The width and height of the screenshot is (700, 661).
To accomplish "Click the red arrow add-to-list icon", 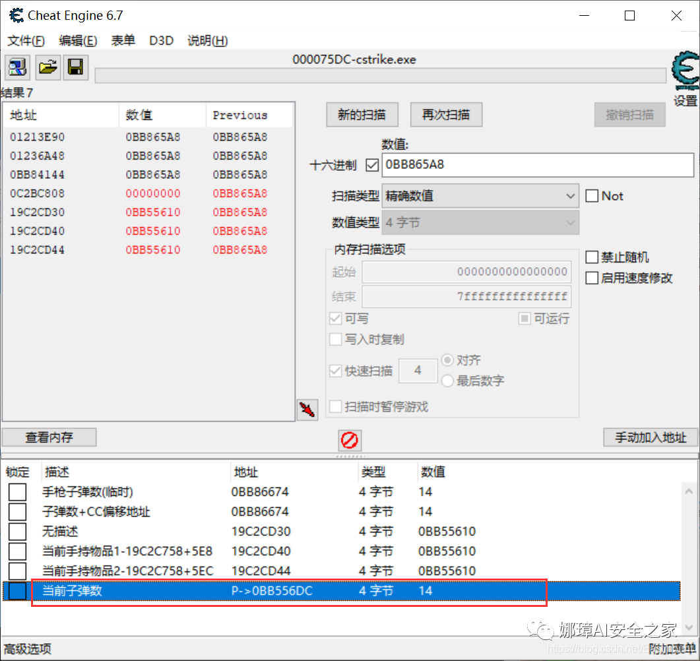I will tap(307, 409).
